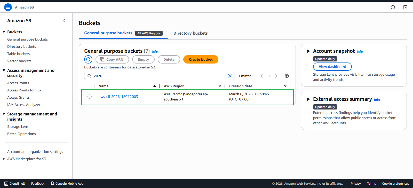Open table preferences gear icon

[287, 76]
